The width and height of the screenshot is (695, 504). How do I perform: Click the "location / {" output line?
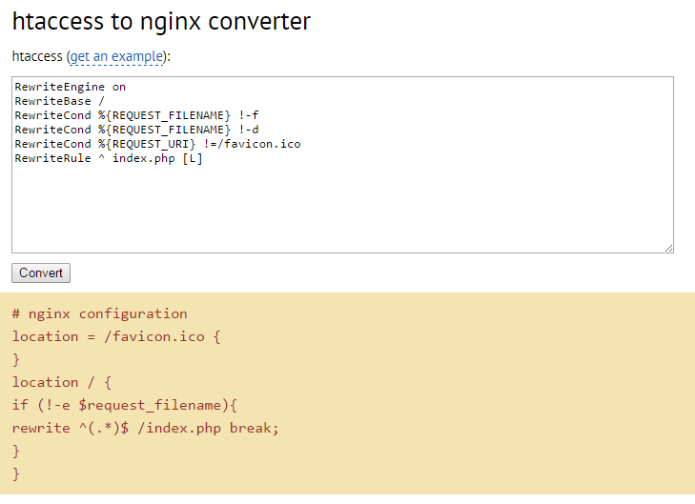click(x=62, y=382)
